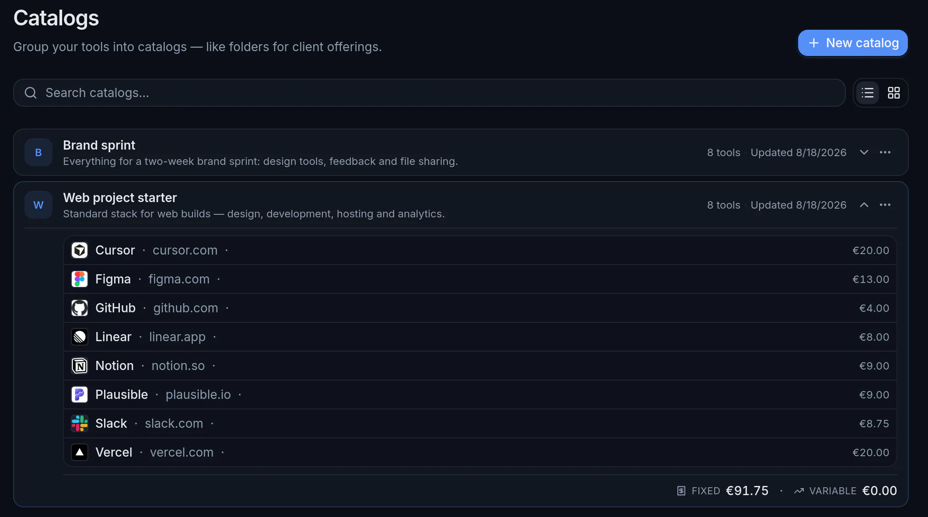Screen dimensions: 928x517
Task: Click the Cursor €20.00 price
Action: (871, 250)
